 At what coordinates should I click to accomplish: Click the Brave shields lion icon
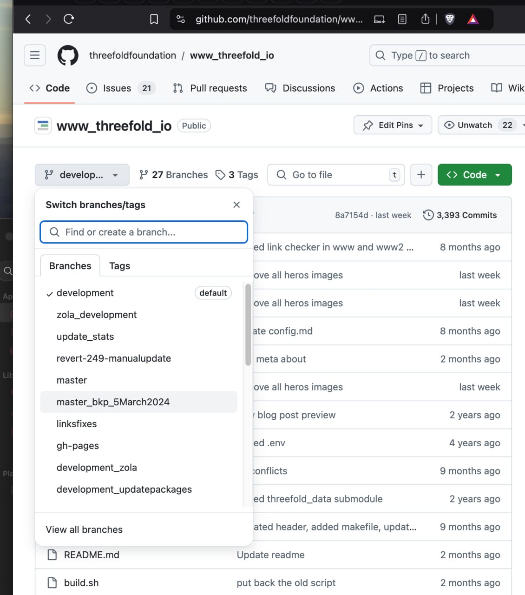[x=449, y=19]
